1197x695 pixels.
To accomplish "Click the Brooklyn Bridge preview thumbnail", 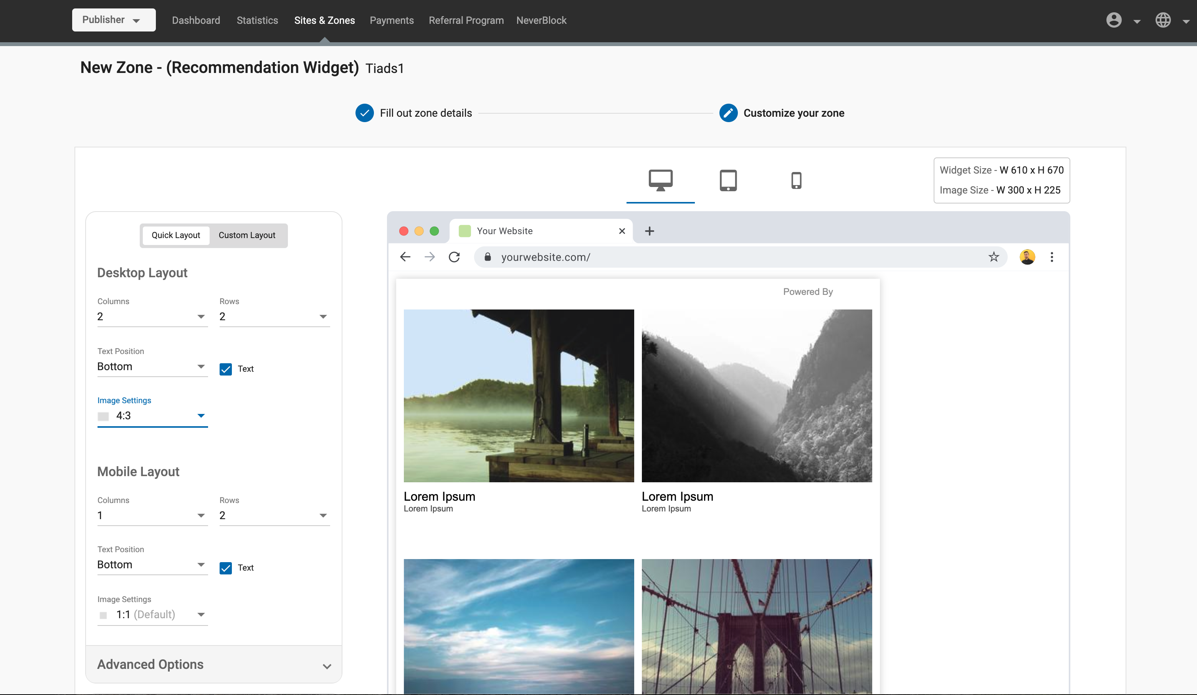I will 756,626.
